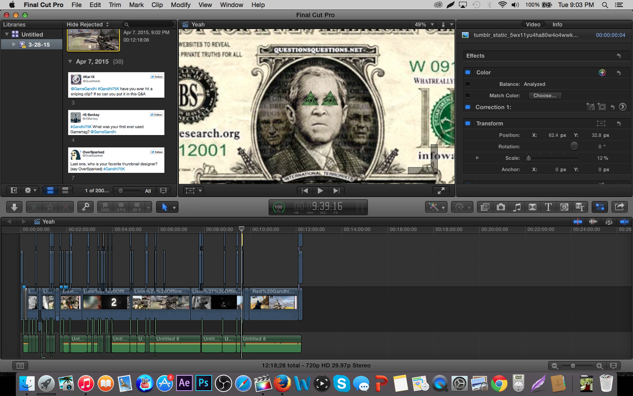Play the viewer full screen

(x=440, y=191)
